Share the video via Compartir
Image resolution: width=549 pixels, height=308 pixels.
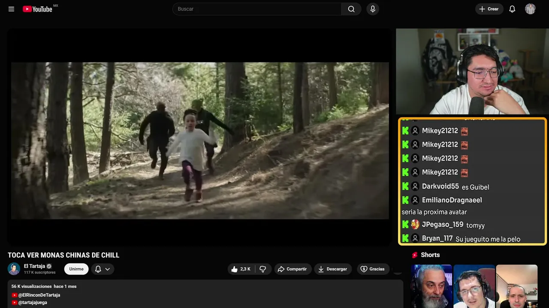coord(293,269)
